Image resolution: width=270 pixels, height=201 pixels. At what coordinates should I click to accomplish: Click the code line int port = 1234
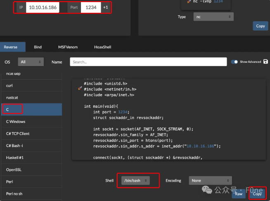tap(111, 112)
